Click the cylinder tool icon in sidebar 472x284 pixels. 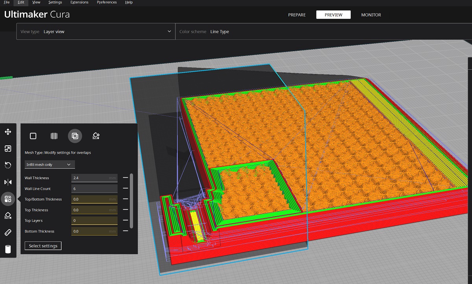(x=8, y=249)
